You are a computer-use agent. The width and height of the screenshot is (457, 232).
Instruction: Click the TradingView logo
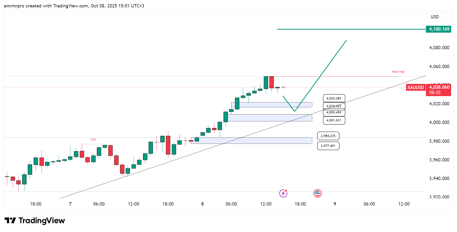pyautogui.click(x=35, y=221)
